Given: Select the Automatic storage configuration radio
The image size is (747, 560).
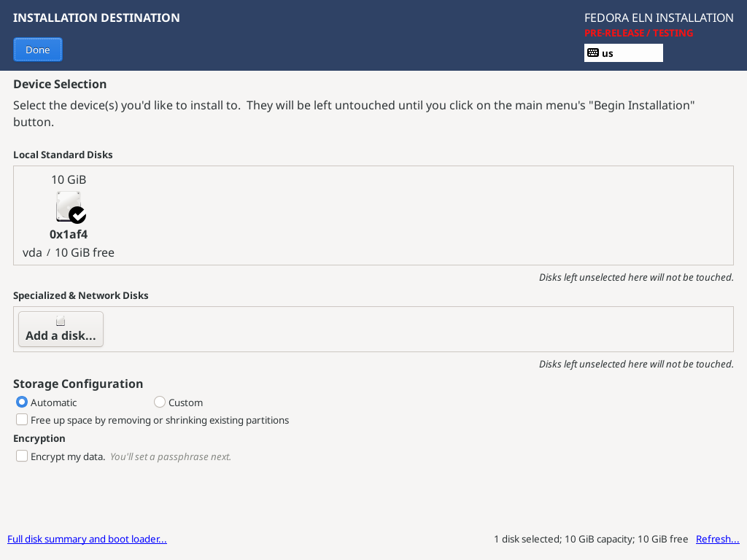Looking at the screenshot, I should [21, 402].
